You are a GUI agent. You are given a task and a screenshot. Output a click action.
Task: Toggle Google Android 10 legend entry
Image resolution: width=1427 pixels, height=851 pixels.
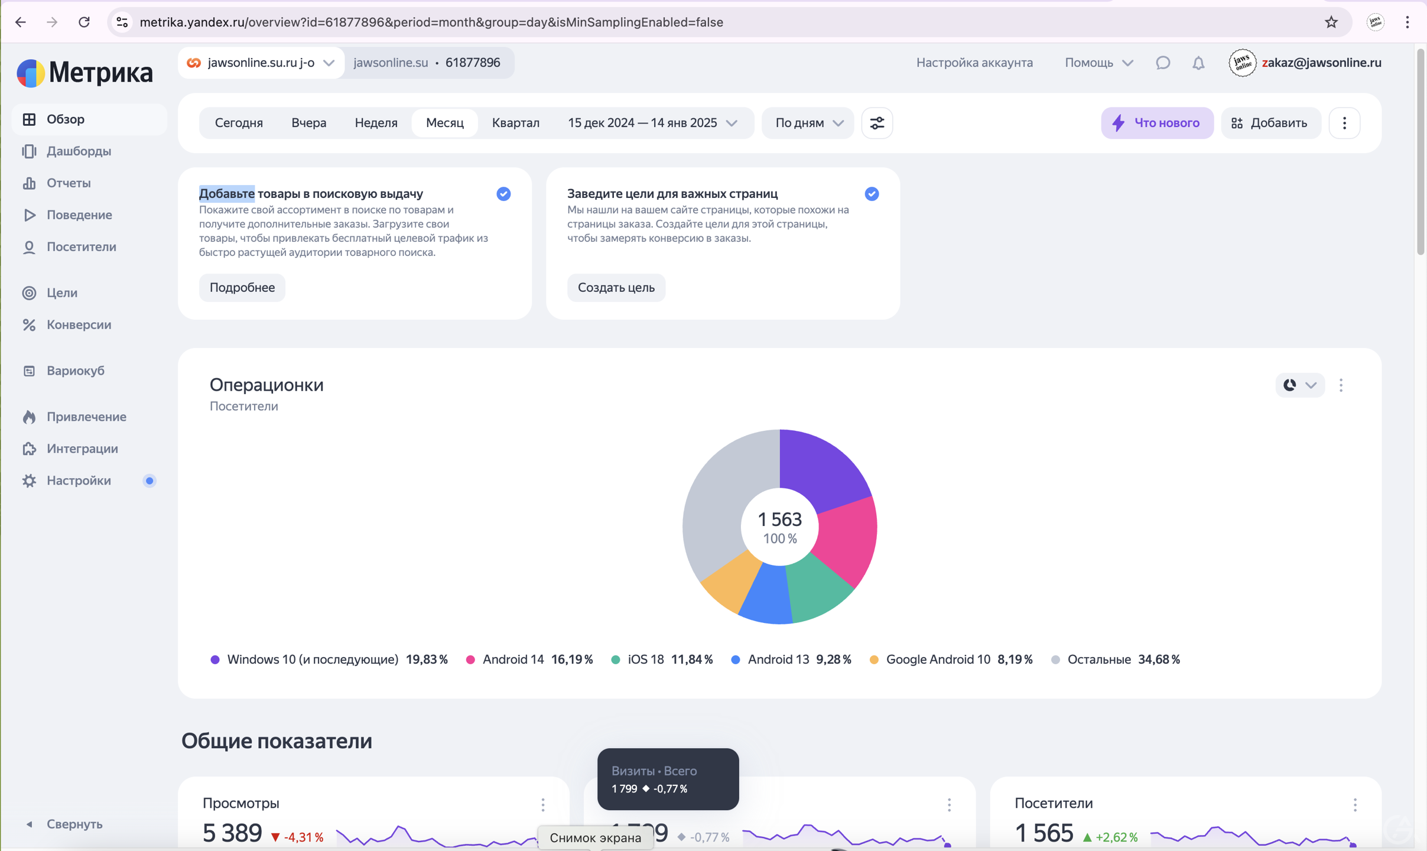point(951,660)
